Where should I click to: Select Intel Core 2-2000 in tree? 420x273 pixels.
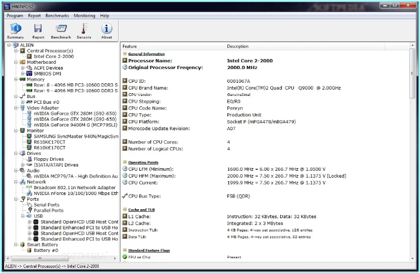click(54, 56)
